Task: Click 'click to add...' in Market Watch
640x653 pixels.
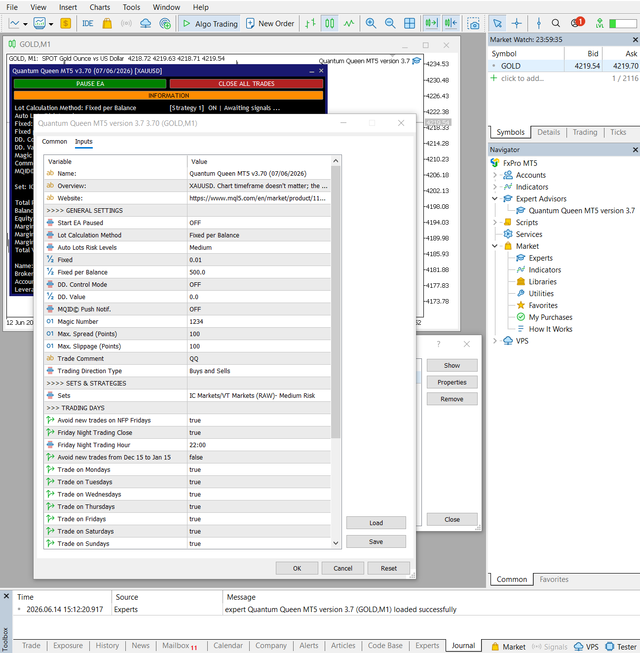Action: coord(523,78)
